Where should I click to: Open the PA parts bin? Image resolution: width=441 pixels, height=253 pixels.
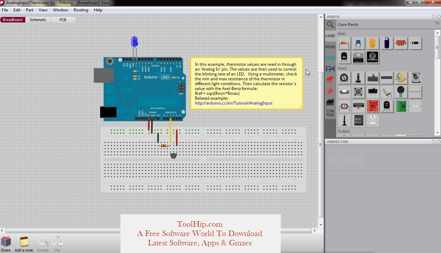click(330, 69)
